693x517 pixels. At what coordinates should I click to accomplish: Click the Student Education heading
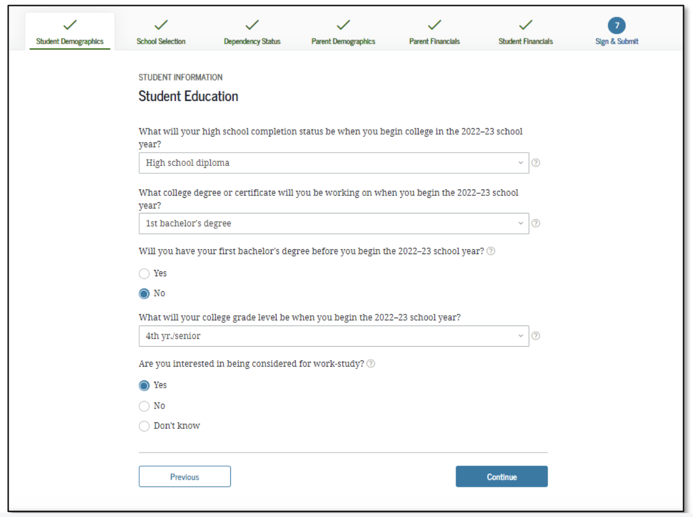[x=188, y=96]
